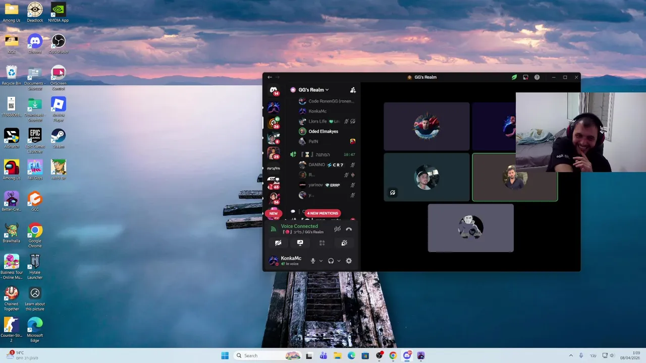Open Discord help question mark icon
This screenshot has height=363, width=646.
pyautogui.click(x=537, y=77)
